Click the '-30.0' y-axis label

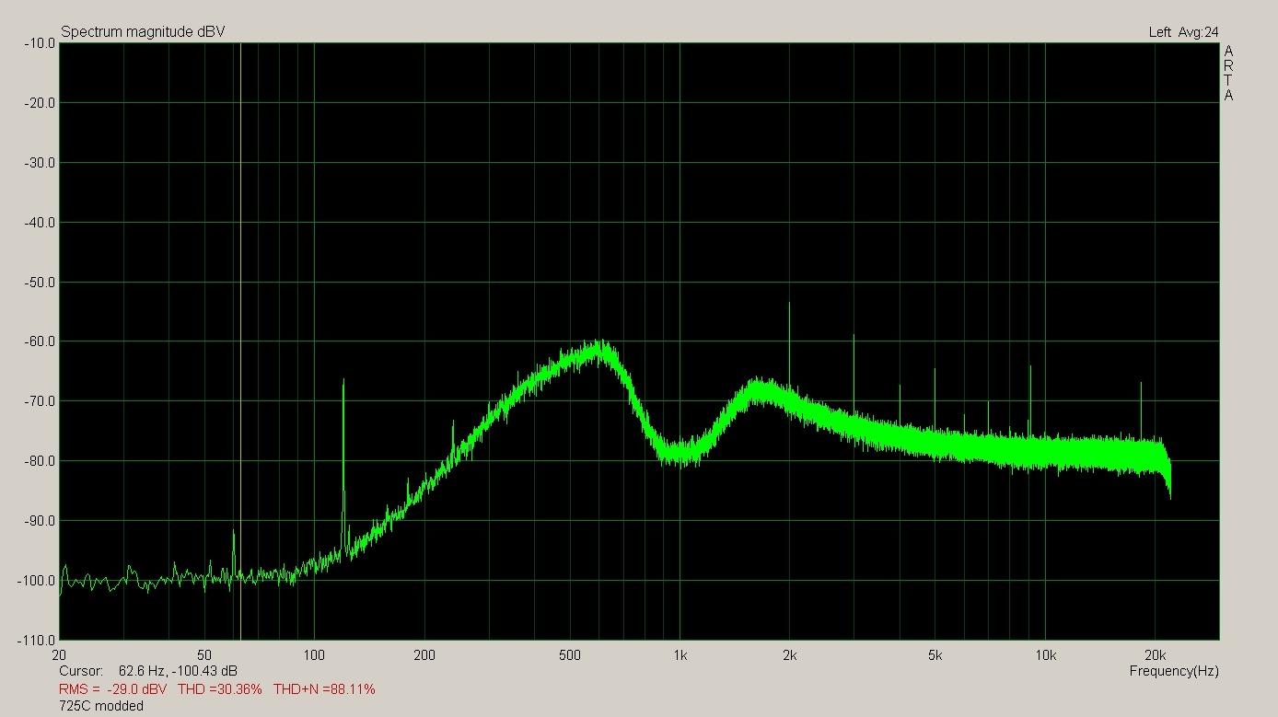coord(39,163)
